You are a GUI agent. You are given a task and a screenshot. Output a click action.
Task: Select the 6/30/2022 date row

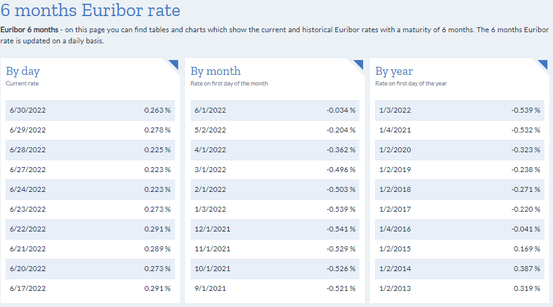tap(90, 110)
